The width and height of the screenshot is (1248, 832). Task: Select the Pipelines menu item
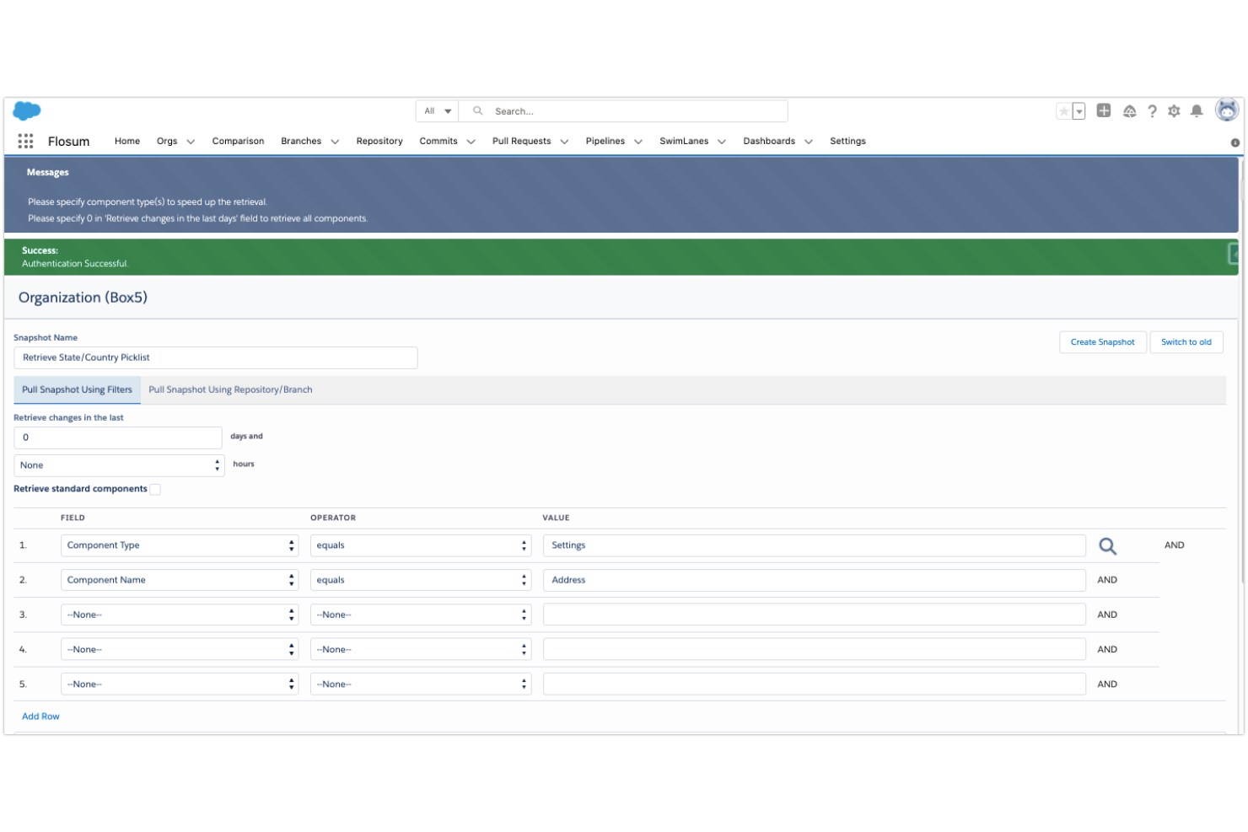point(605,141)
